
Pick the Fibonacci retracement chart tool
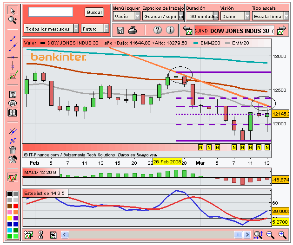(13, 75)
